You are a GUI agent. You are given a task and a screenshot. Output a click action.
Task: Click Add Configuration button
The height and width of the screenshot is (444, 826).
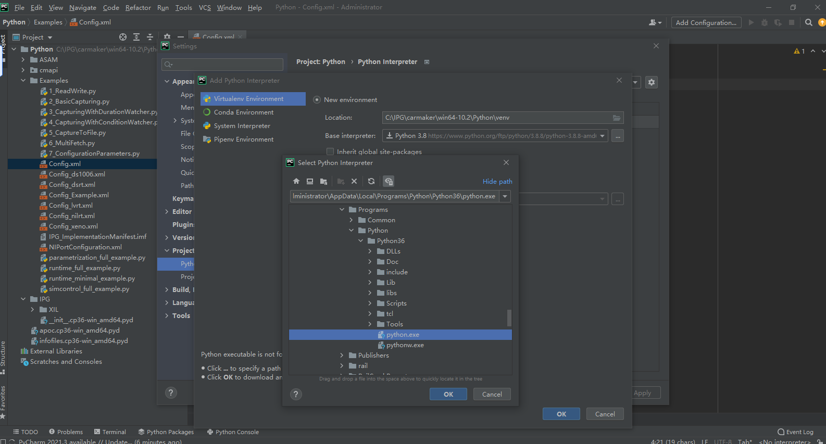pyautogui.click(x=706, y=22)
